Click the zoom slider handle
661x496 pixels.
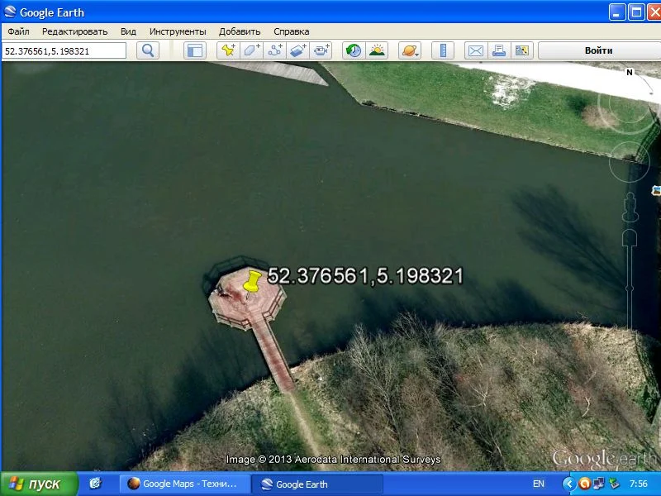[630, 289]
